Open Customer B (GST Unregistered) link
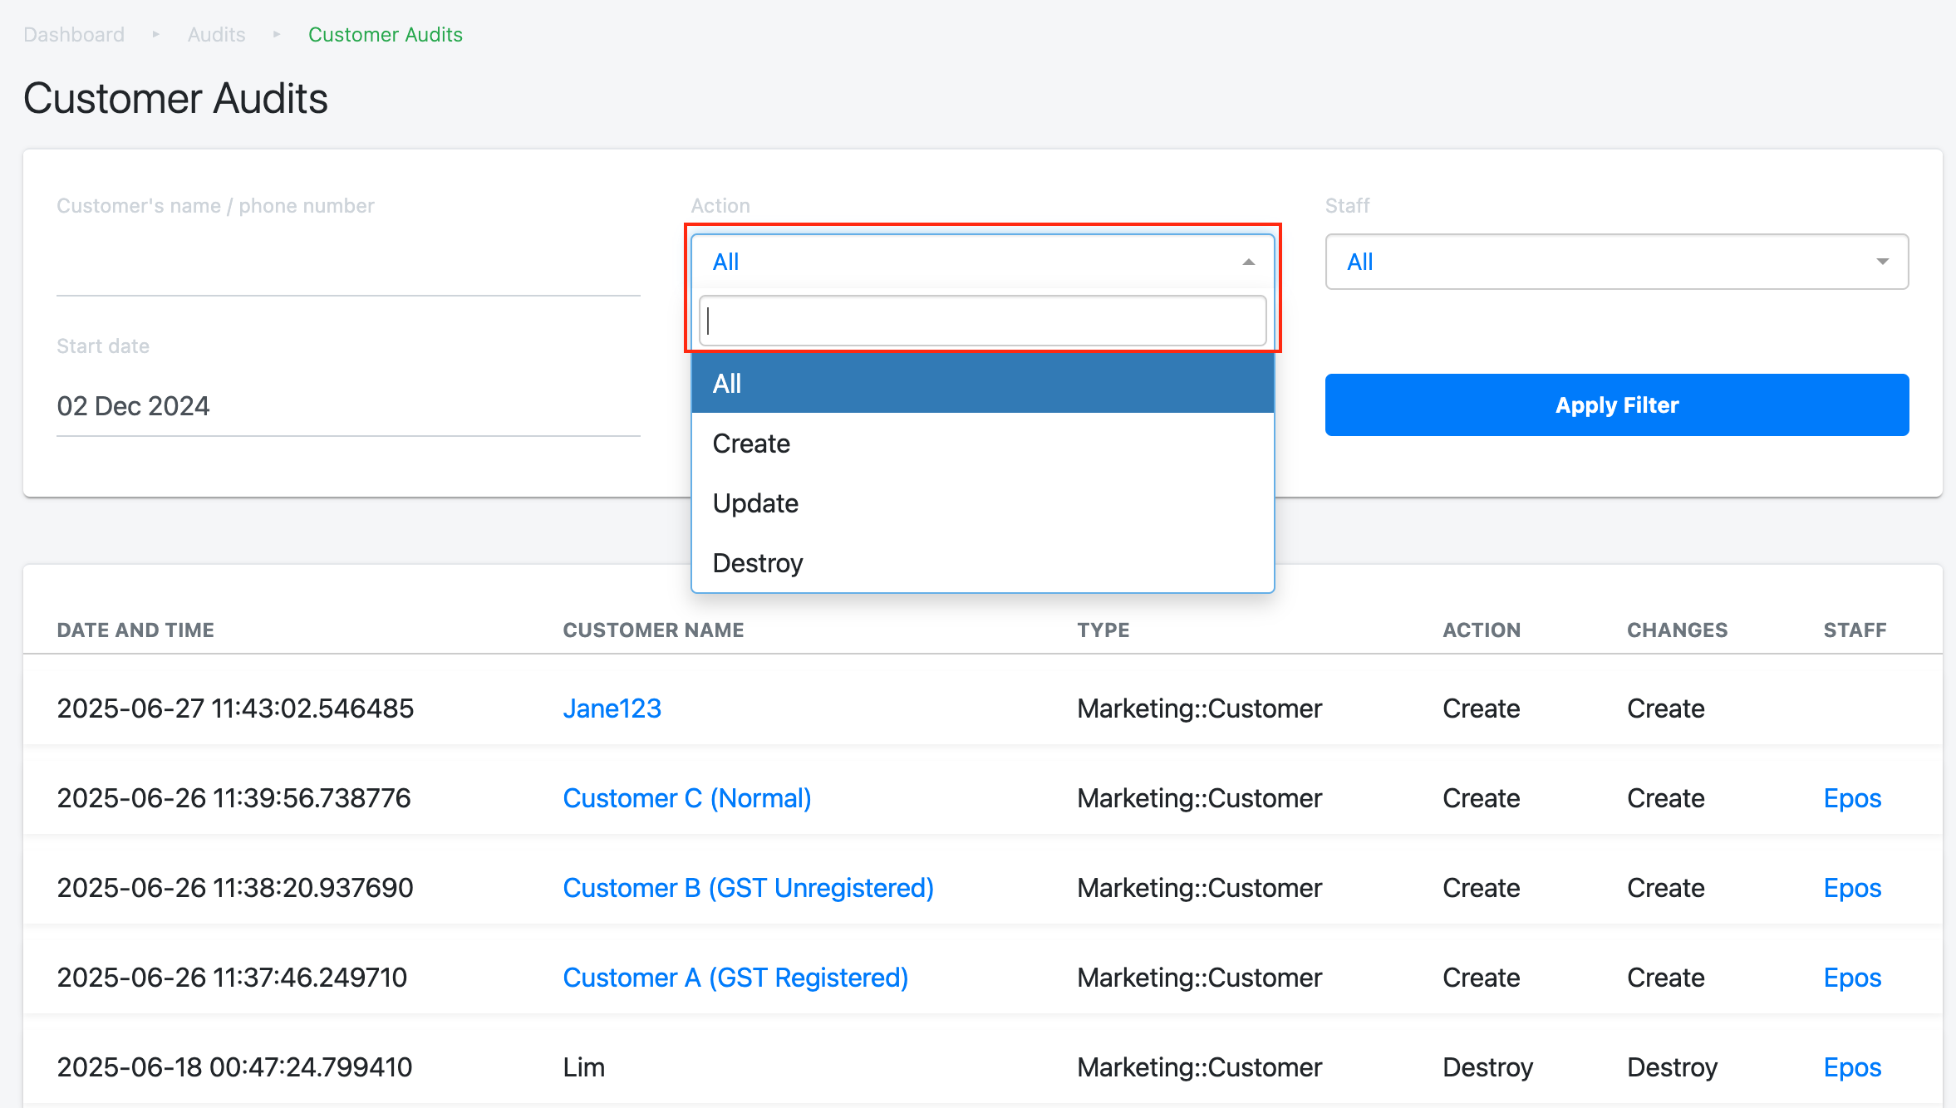This screenshot has width=1956, height=1108. point(748,888)
